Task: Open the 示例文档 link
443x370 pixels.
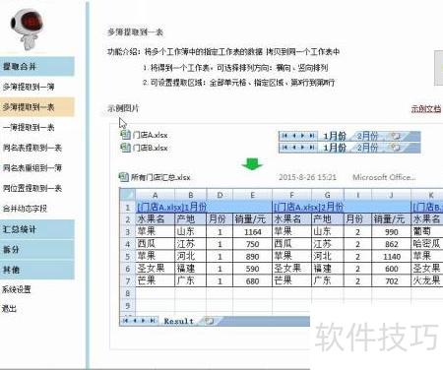Action: pyautogui.click(x=426, y=109)
